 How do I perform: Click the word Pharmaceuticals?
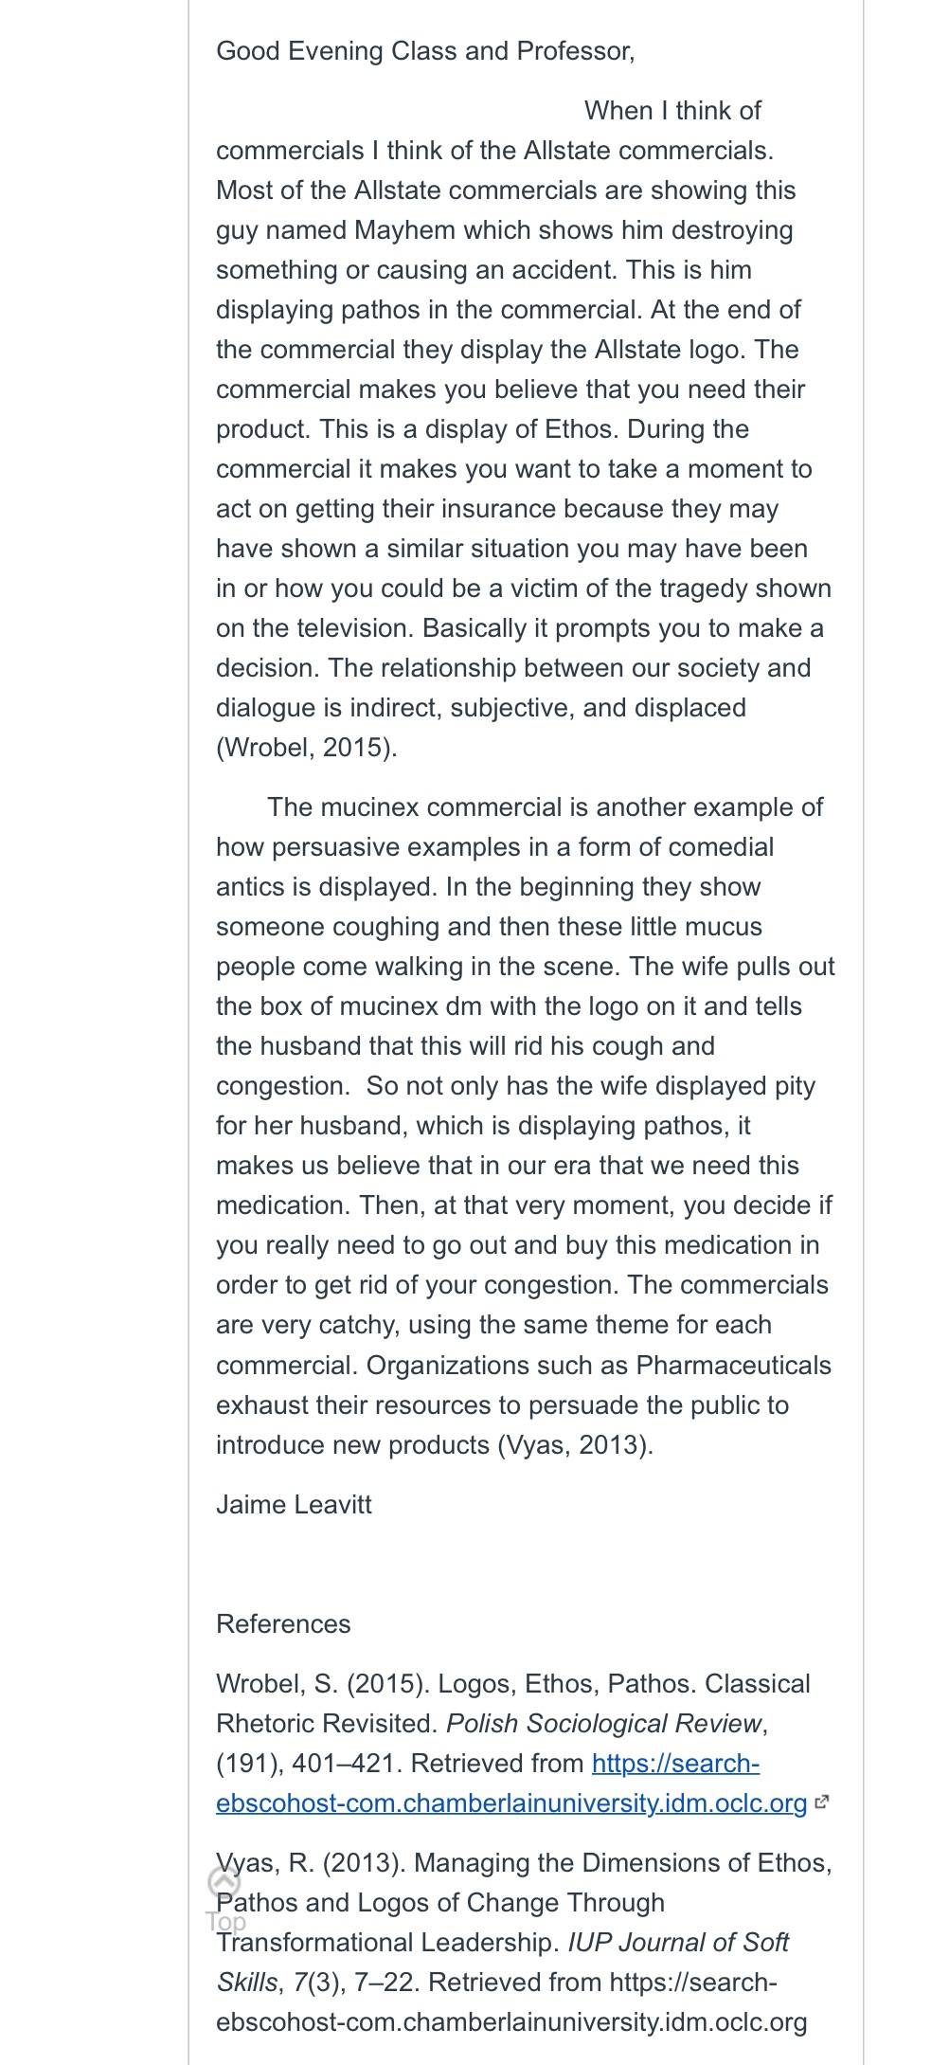click(734, 1366)
